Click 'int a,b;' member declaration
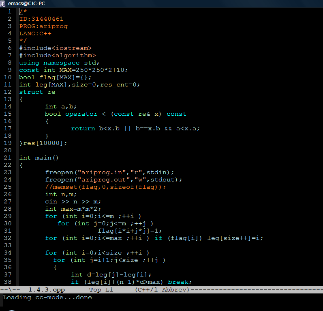The height and width of the screenshot is (311, 323). (x=61, y=106)
